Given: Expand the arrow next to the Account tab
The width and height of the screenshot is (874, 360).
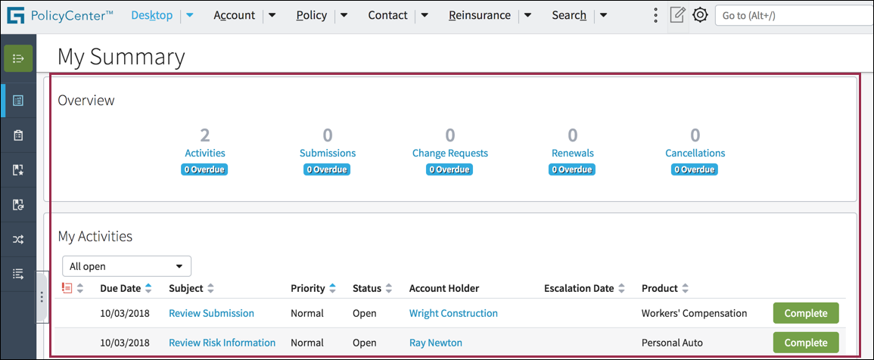Looking at the screenshot, I should pyautogui.click(x=272, y=15).
